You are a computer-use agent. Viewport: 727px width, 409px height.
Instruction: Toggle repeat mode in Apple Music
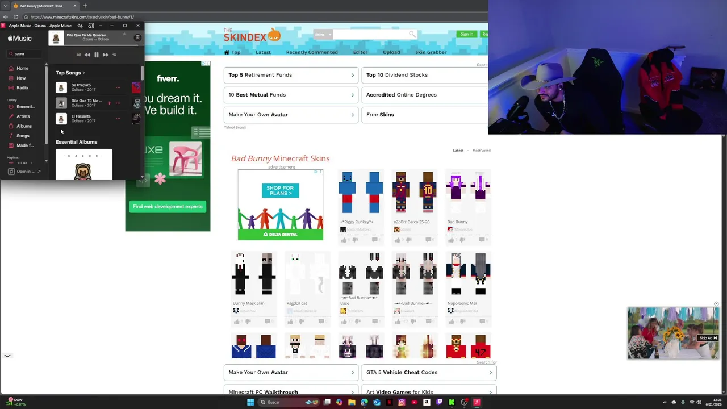114,55
